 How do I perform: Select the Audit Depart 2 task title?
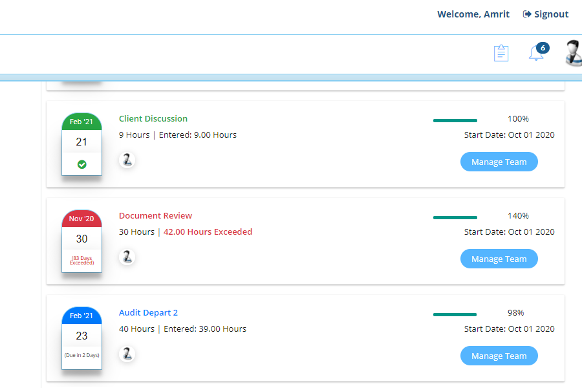[148, 312]
